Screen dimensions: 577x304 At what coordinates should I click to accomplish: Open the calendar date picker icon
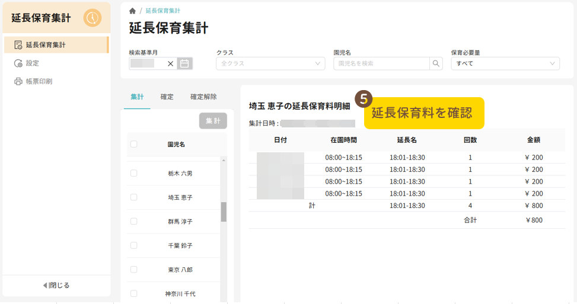(x=185, y=63)
